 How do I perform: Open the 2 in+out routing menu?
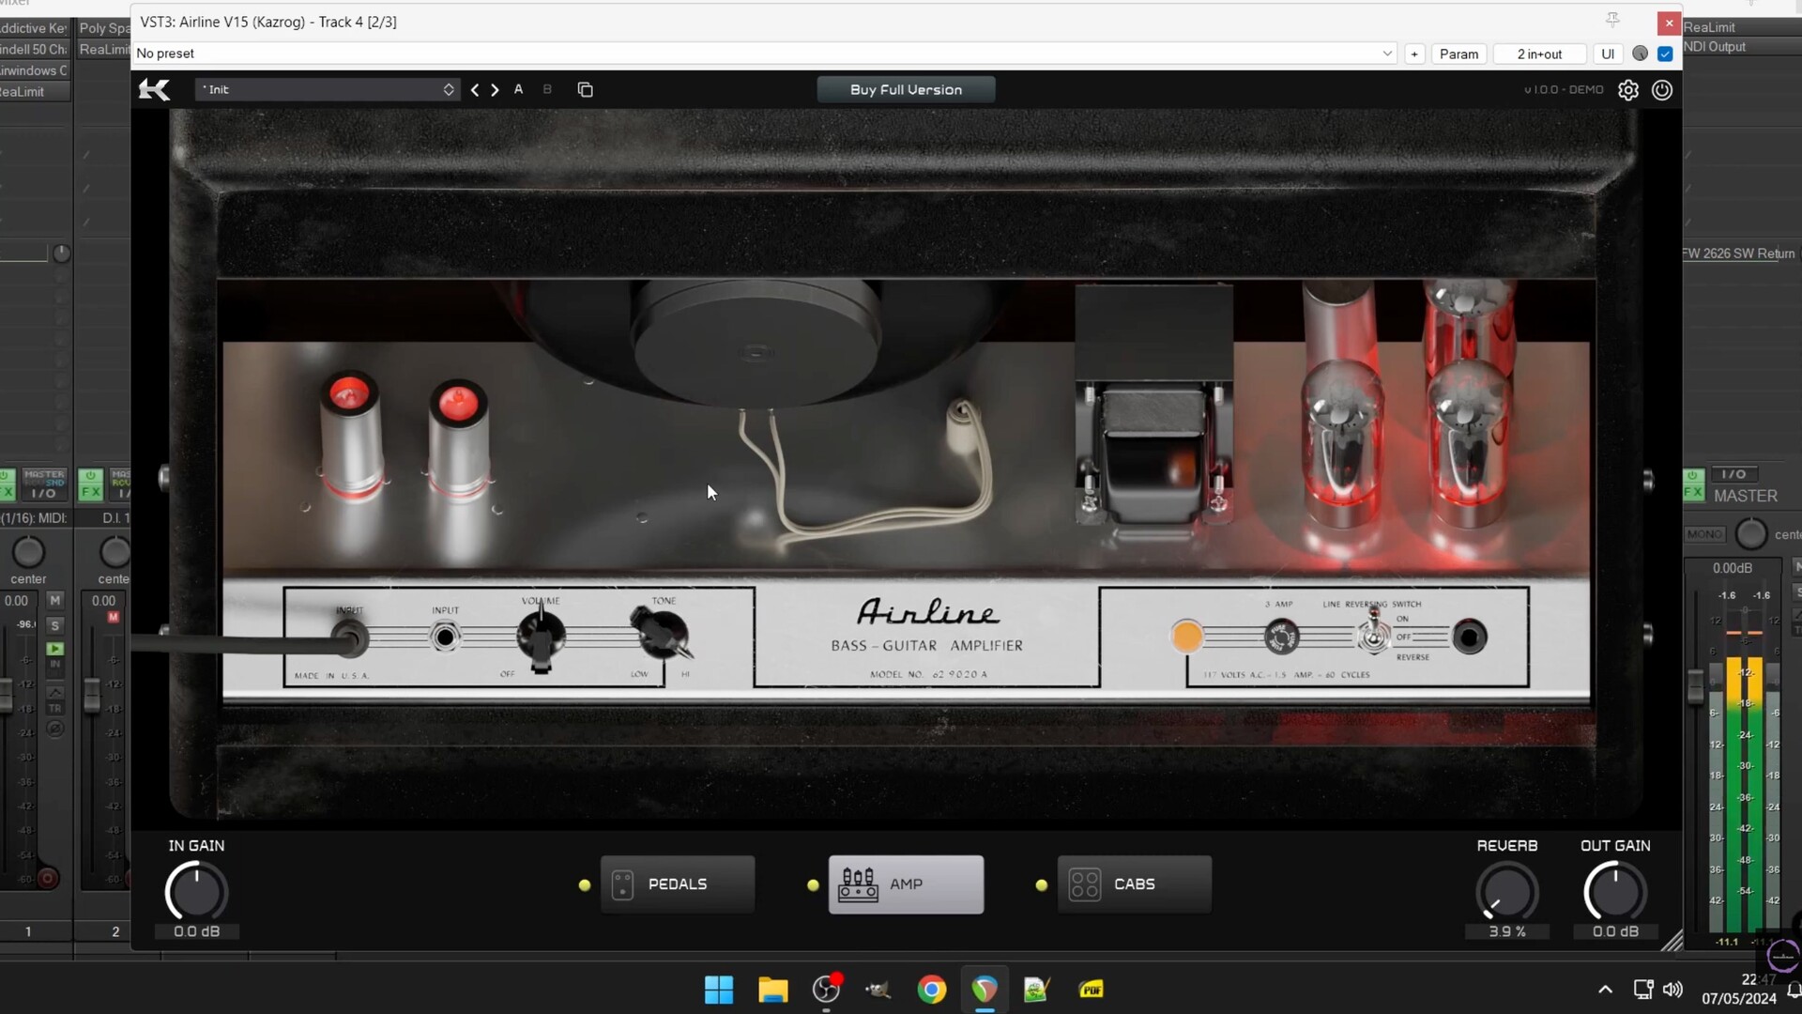(1539, 54)
